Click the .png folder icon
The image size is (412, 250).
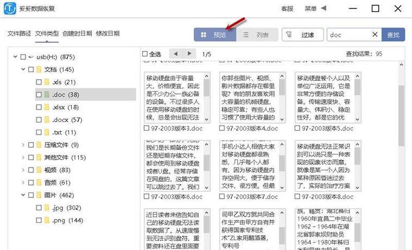[x=47, y=220]
